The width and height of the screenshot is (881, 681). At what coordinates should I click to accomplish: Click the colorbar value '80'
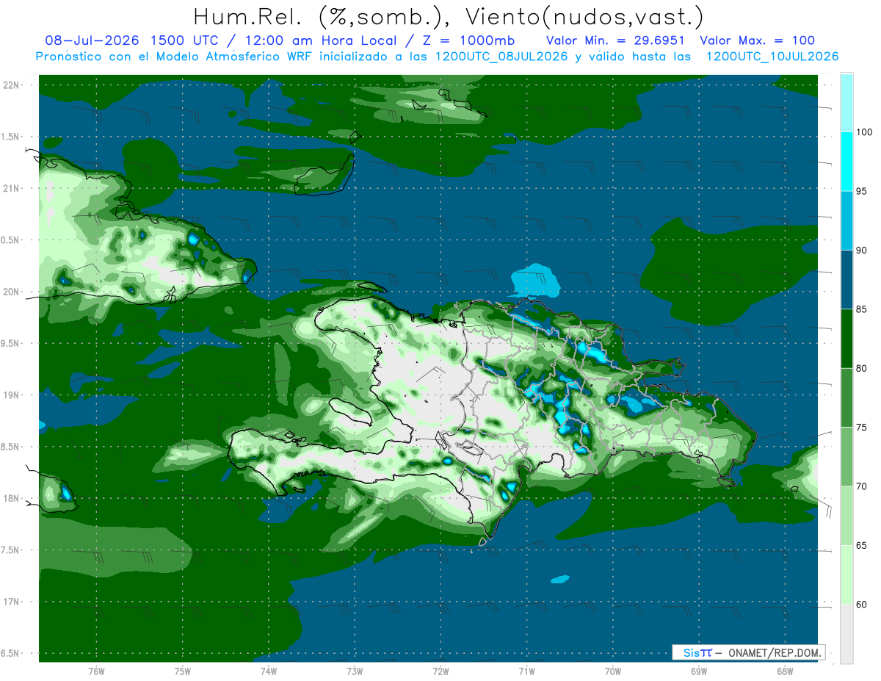click(863, 368)
